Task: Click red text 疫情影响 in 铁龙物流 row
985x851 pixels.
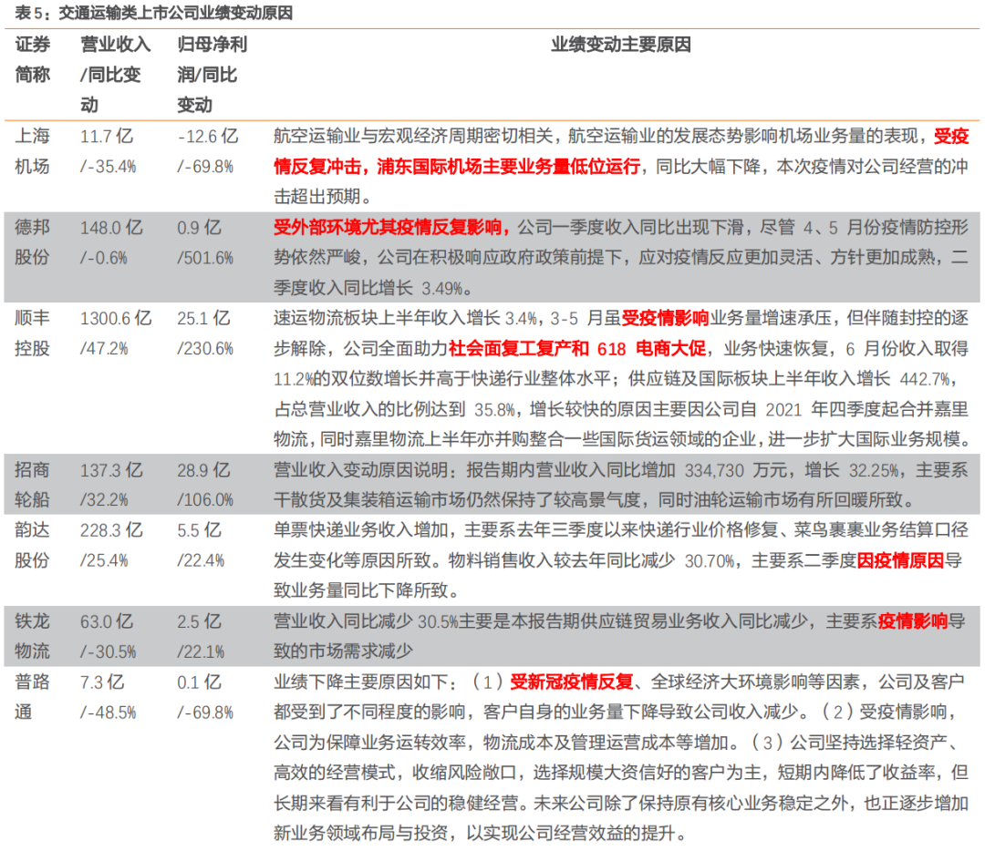Action: [913, 621]
